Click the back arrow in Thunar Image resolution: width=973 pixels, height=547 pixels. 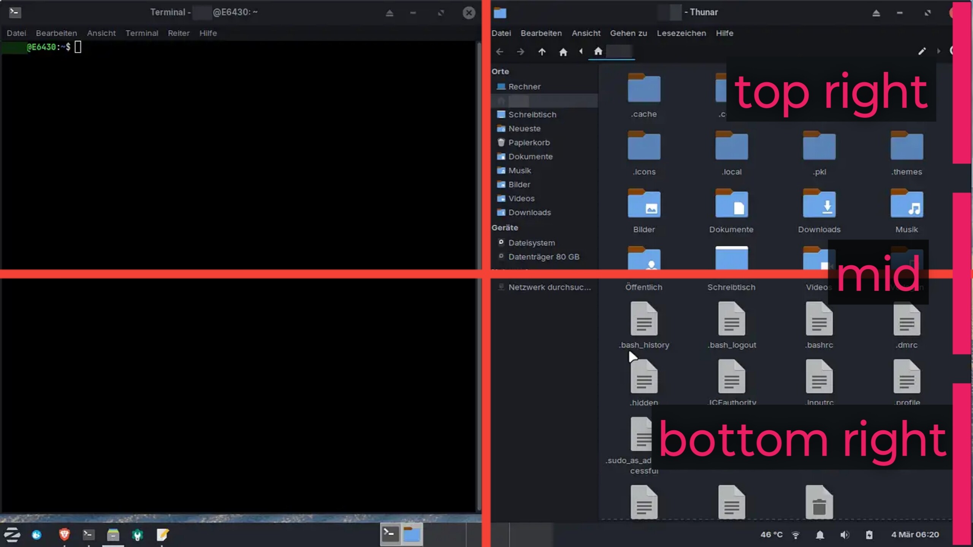(499, 52)
